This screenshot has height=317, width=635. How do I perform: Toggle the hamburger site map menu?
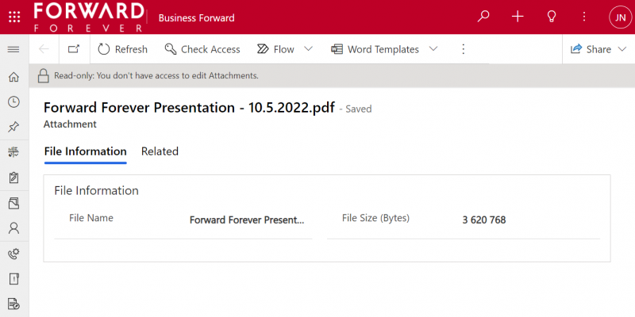pos(13,49)
